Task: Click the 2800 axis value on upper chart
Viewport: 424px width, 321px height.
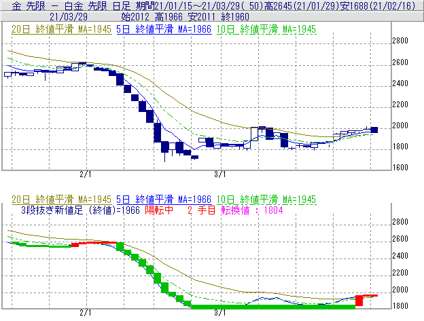Action: [400, 41]
